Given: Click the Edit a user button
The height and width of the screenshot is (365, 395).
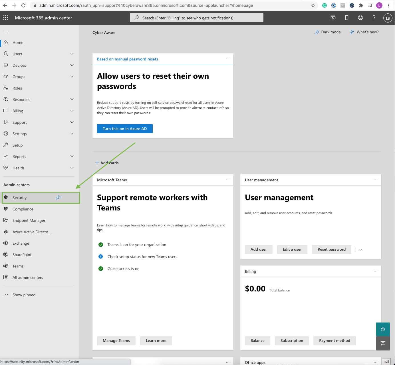Looking at the screenshot, I should click(292, 249).
